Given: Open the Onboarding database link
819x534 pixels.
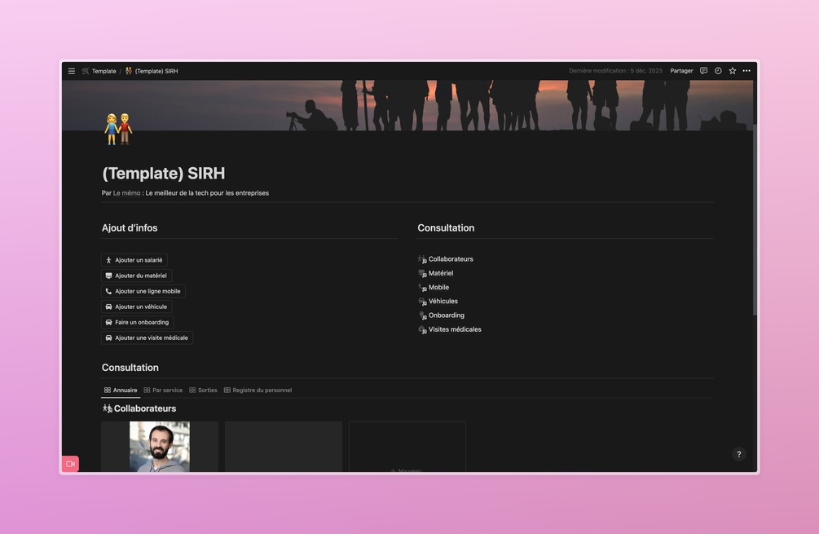Looking at the screenshot, I should (446, 316).
